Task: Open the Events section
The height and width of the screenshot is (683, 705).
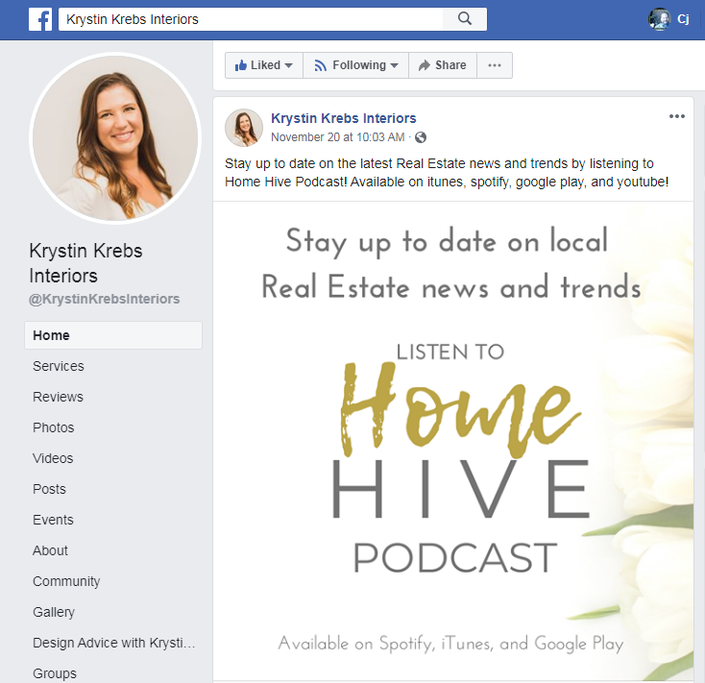Action: click(x=53, y=520)
